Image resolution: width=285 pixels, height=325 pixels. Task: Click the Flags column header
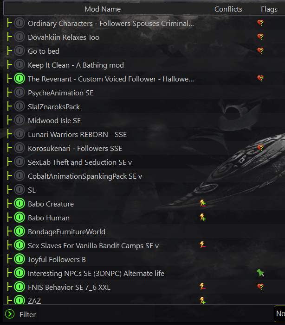(x=269, y=9)
